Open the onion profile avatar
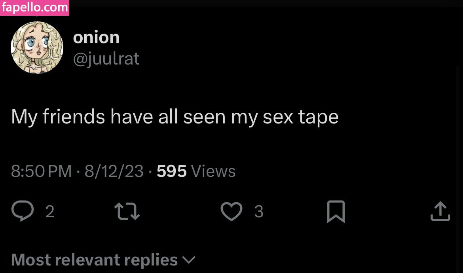This screenshot has width=463, height=273. click(37, 47)
